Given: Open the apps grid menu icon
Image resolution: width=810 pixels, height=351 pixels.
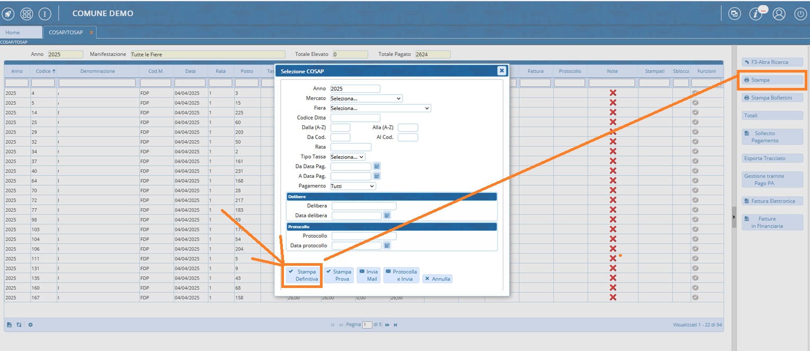Looking at the screenshot, I should tap(26, 13).
